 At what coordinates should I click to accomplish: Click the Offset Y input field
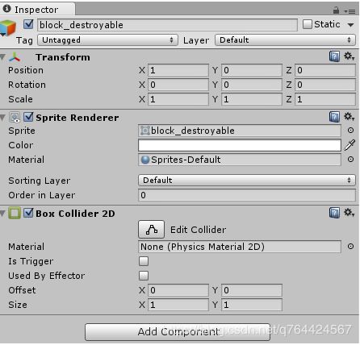coord(252,290)
